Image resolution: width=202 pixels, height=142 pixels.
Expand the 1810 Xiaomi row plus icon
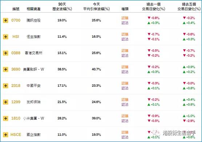pos(5,118)
